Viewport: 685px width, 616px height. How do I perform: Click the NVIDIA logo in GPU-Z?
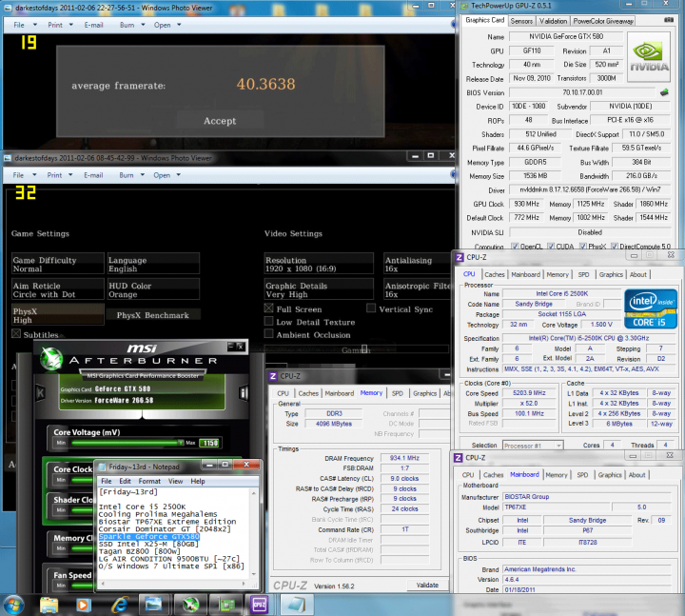click(649, 57)
